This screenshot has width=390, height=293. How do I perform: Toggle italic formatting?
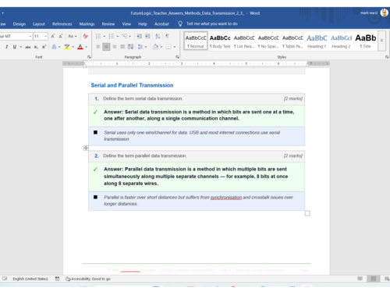[7, 47]
